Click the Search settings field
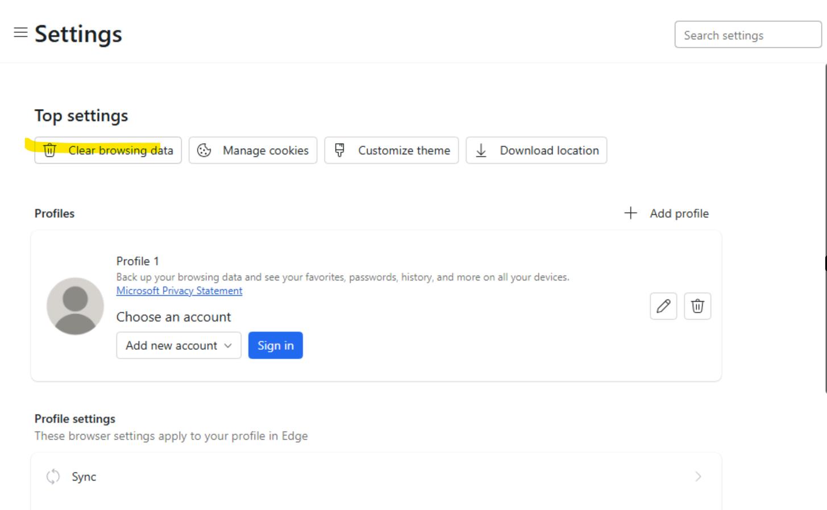The image size is (827, 510). [x=747, y=35]
